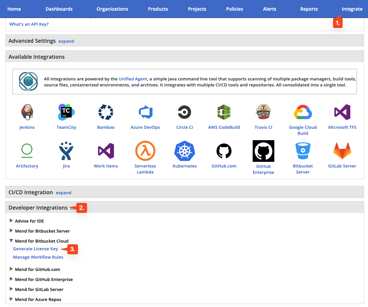Click What's an API Key link
Screen dimensions: 368x307
[x=29, y=24]
